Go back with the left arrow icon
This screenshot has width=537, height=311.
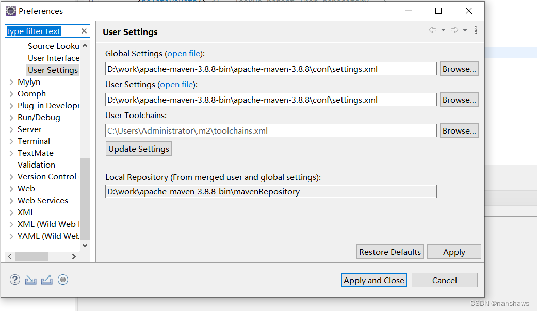433,30
